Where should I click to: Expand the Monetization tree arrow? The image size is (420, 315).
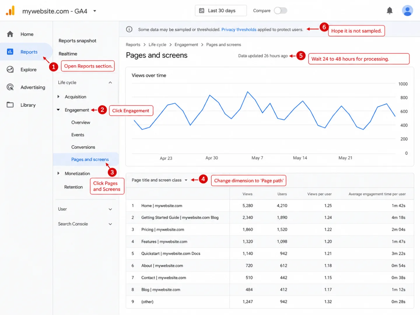pyautogui.click(x=58, y=173)
